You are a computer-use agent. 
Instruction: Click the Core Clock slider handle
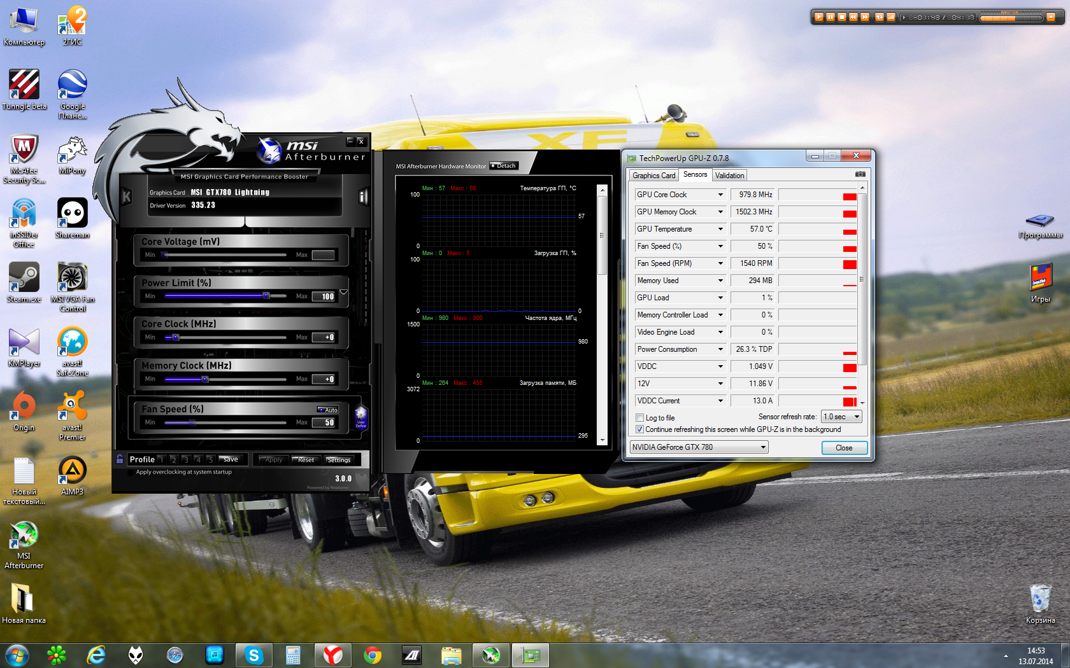click(176, 337)
